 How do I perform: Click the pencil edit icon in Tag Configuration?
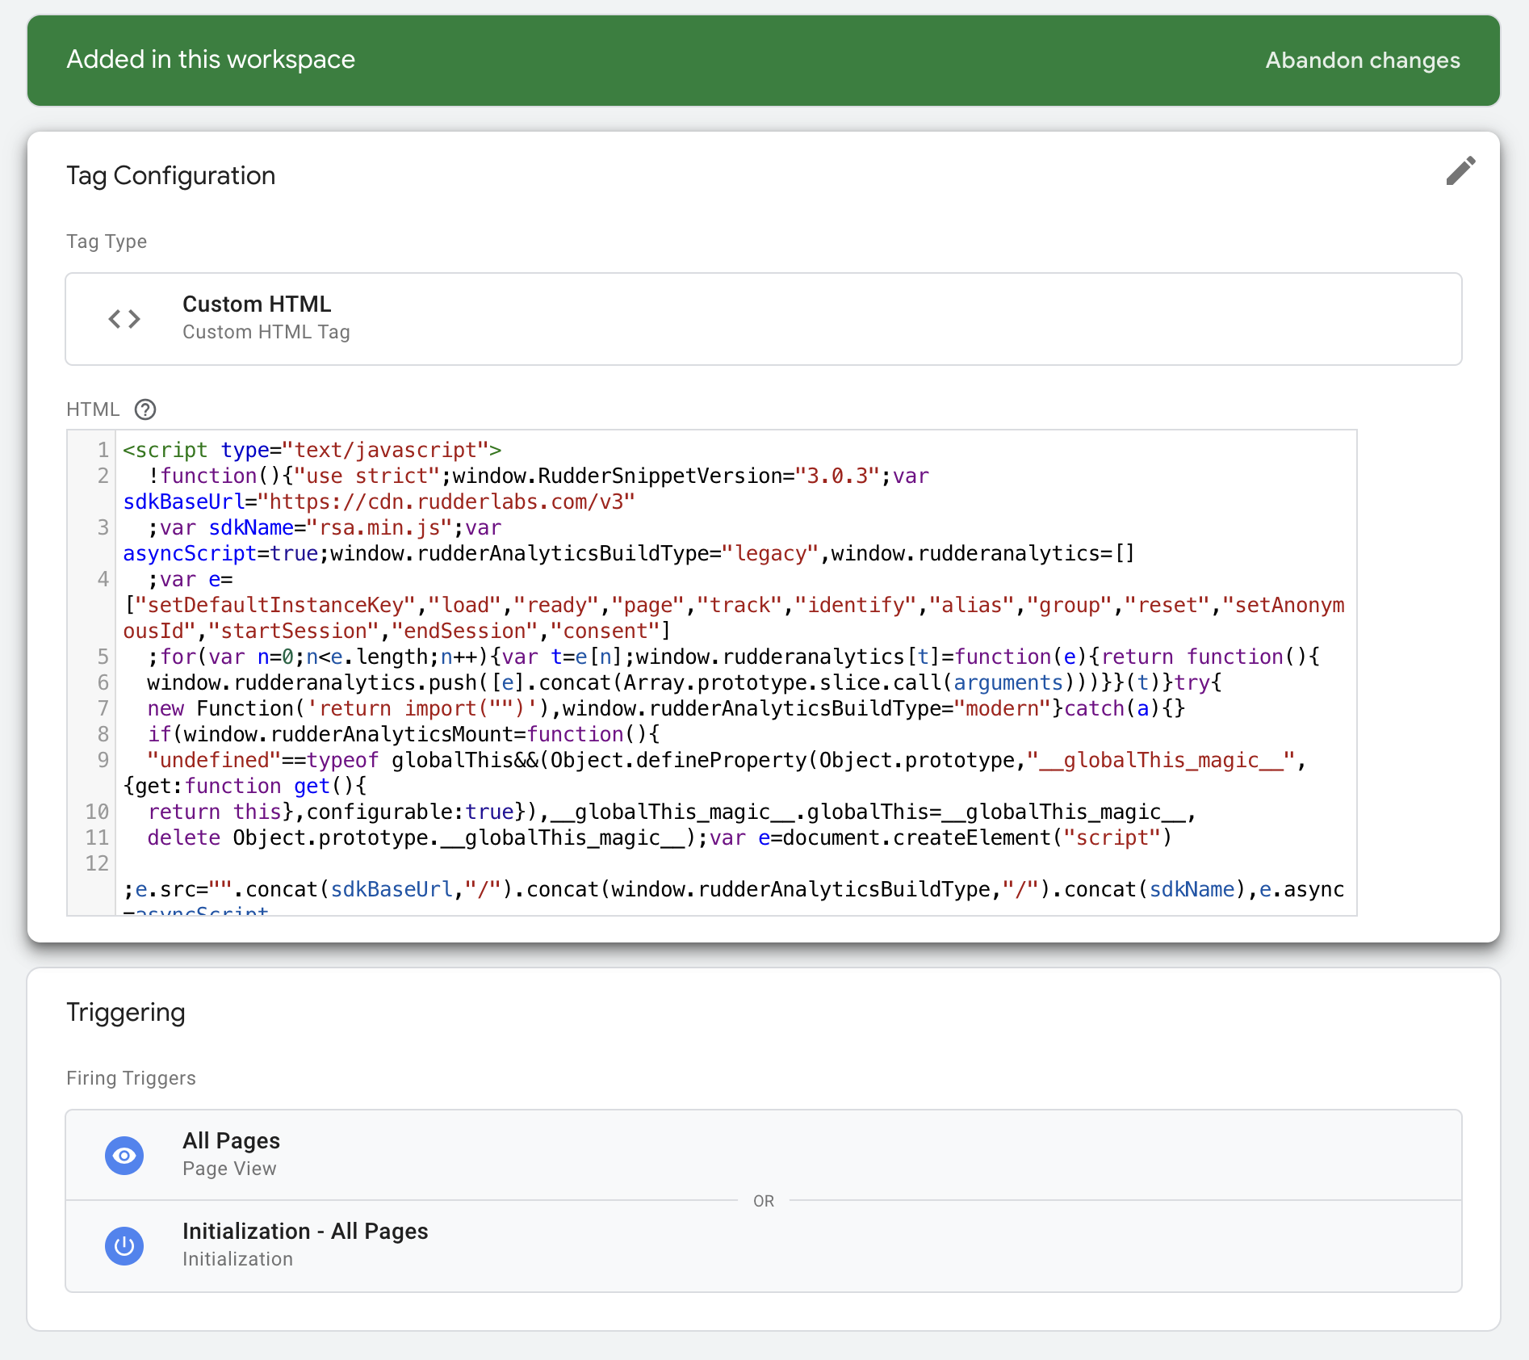(1460, 170)
